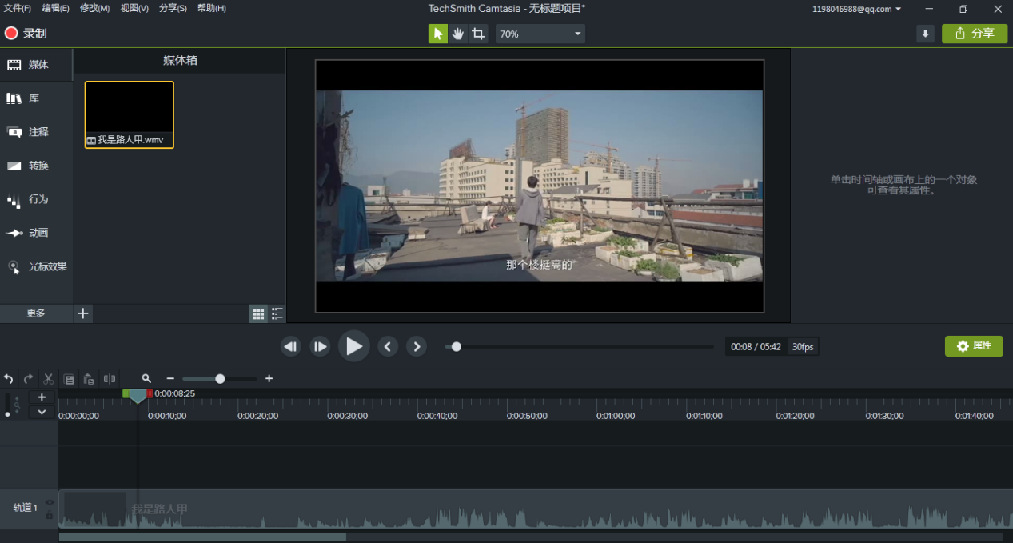Click the timeline zoom slider handle
This screenshot has width=1013, height=543.
pos(220,379)
